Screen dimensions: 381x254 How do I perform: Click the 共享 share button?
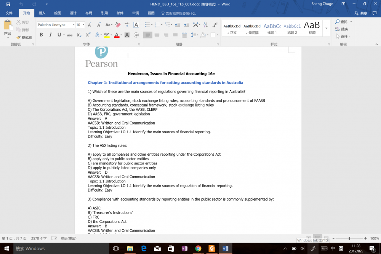(x=361, y=13)
